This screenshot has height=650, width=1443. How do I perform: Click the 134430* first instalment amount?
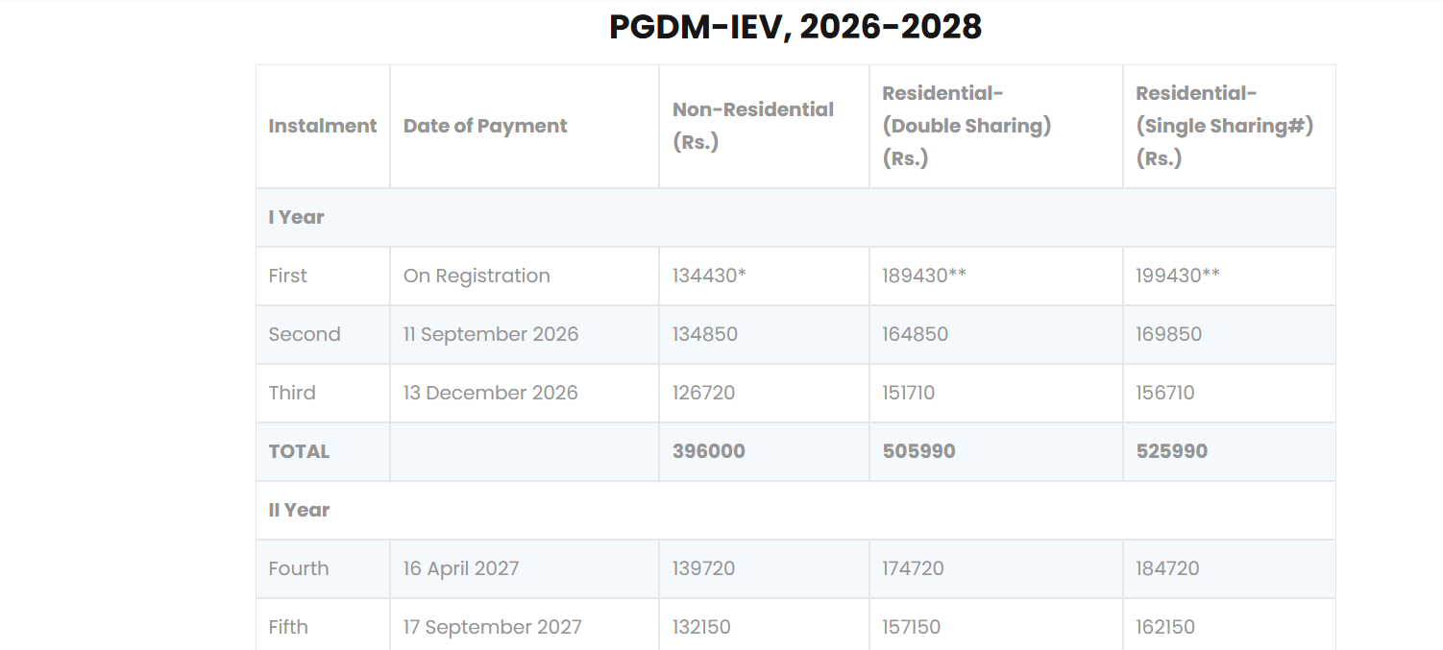(709, 276)
